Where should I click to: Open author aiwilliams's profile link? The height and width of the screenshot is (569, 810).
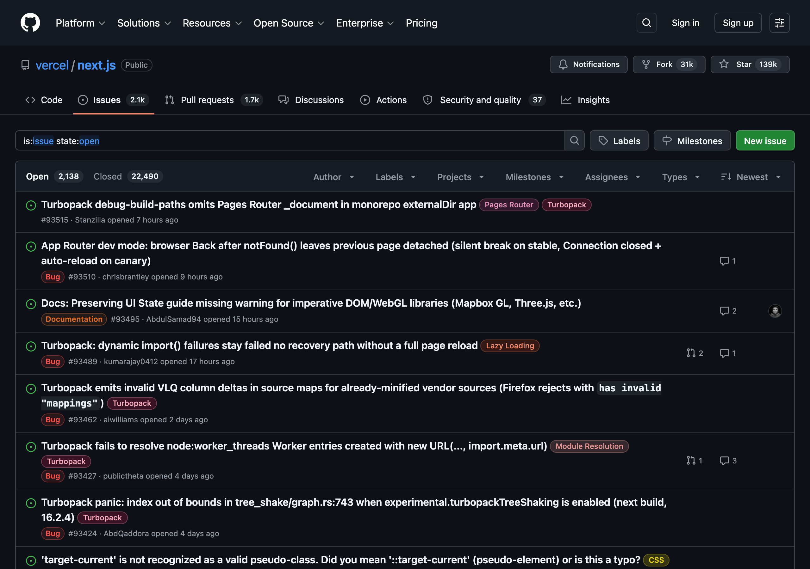[121, 419]
